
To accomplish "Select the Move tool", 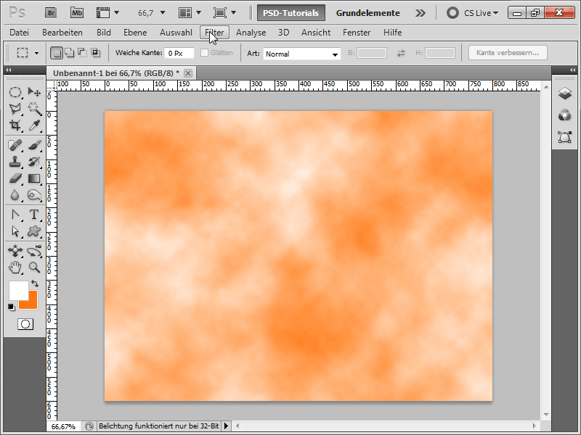I will tap(34, 92).
